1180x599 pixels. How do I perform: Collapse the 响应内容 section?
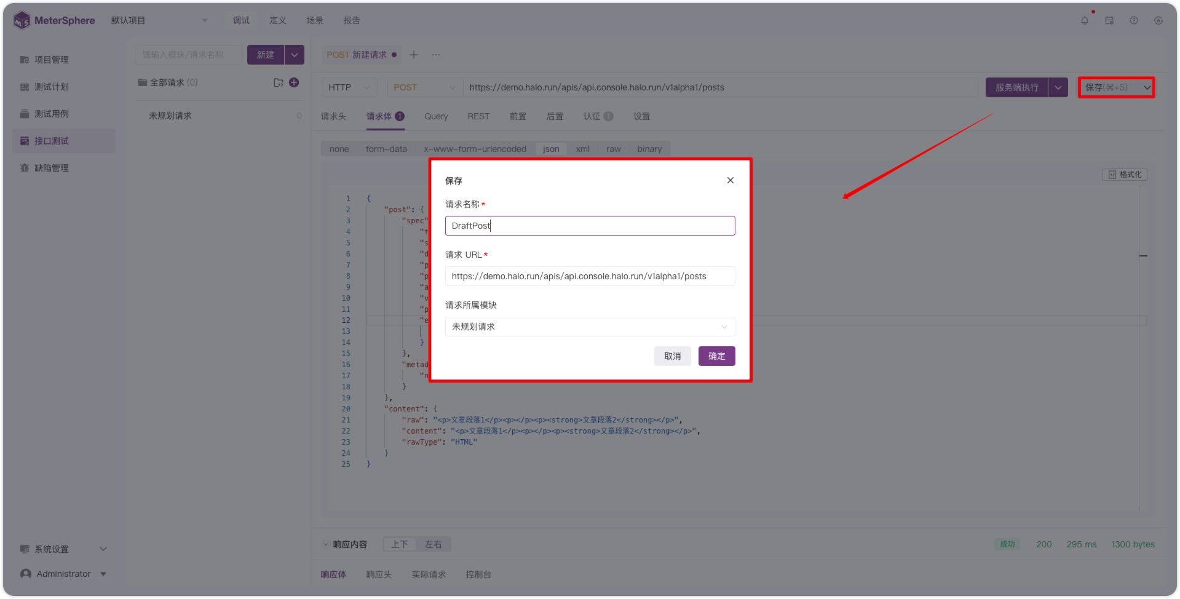pyautogui.click(x=326, y=544)
